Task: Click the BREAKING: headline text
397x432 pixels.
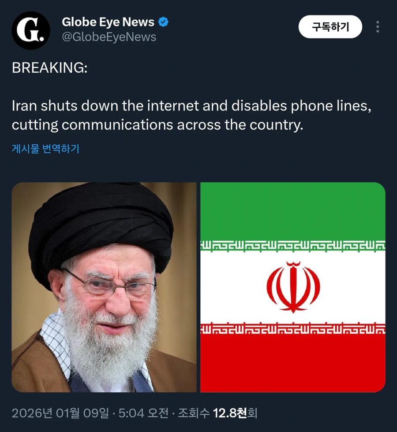Action: tap(50, 67)
